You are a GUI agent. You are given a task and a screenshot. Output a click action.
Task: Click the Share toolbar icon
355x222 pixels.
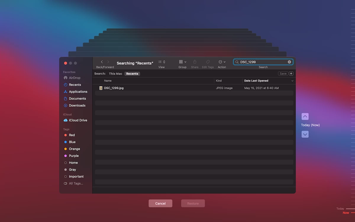195,62
